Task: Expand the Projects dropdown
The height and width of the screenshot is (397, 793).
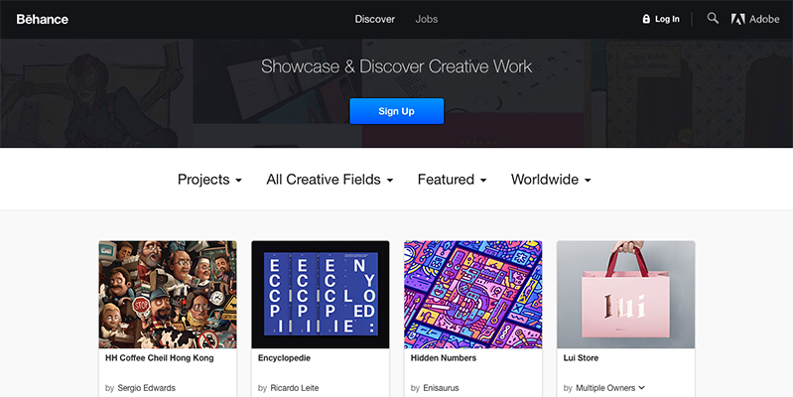Action: 209,180
